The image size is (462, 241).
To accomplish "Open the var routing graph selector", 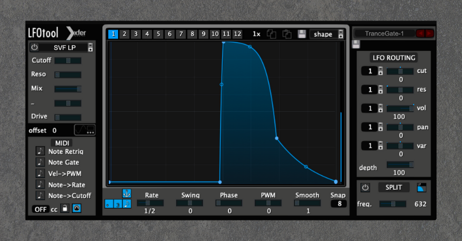I will coord(380,146).
